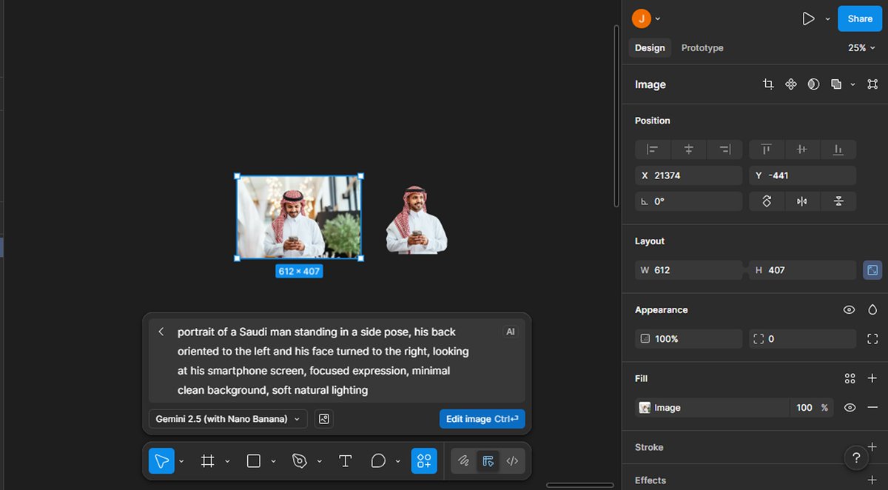Switch to Dev Mode code toggle
Viewport: 888px width, 490px height.
click(512, 461)
